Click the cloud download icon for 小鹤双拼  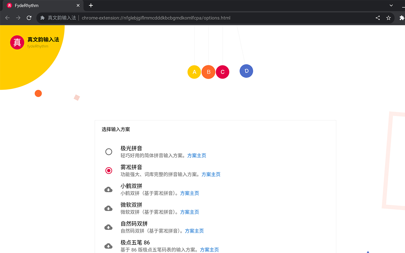[109, 189]
